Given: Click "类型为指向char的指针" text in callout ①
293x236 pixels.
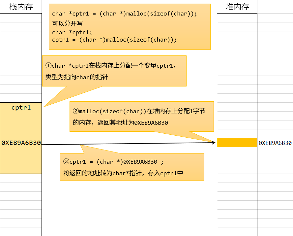Looking at the screenshot, I should coord(77,77).
